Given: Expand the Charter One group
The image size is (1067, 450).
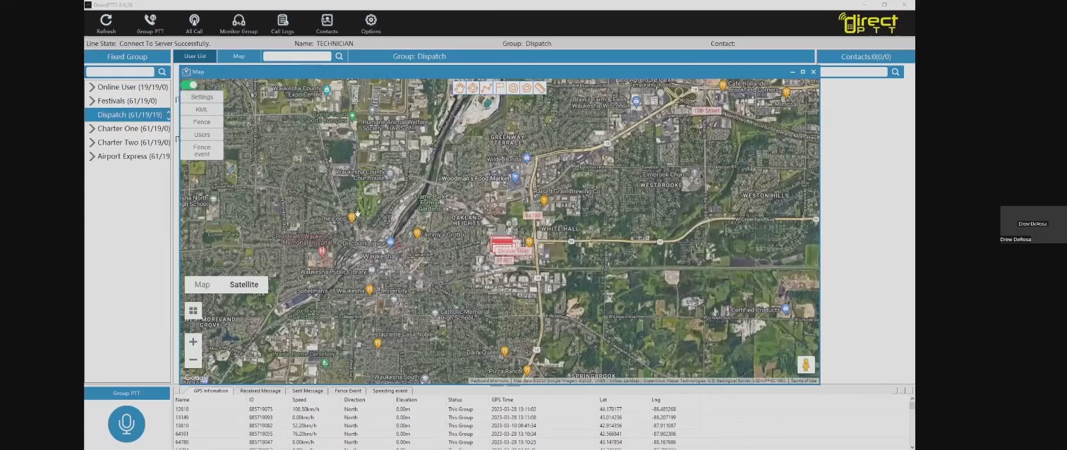Looking at the screenshot, I should (92, 128).
